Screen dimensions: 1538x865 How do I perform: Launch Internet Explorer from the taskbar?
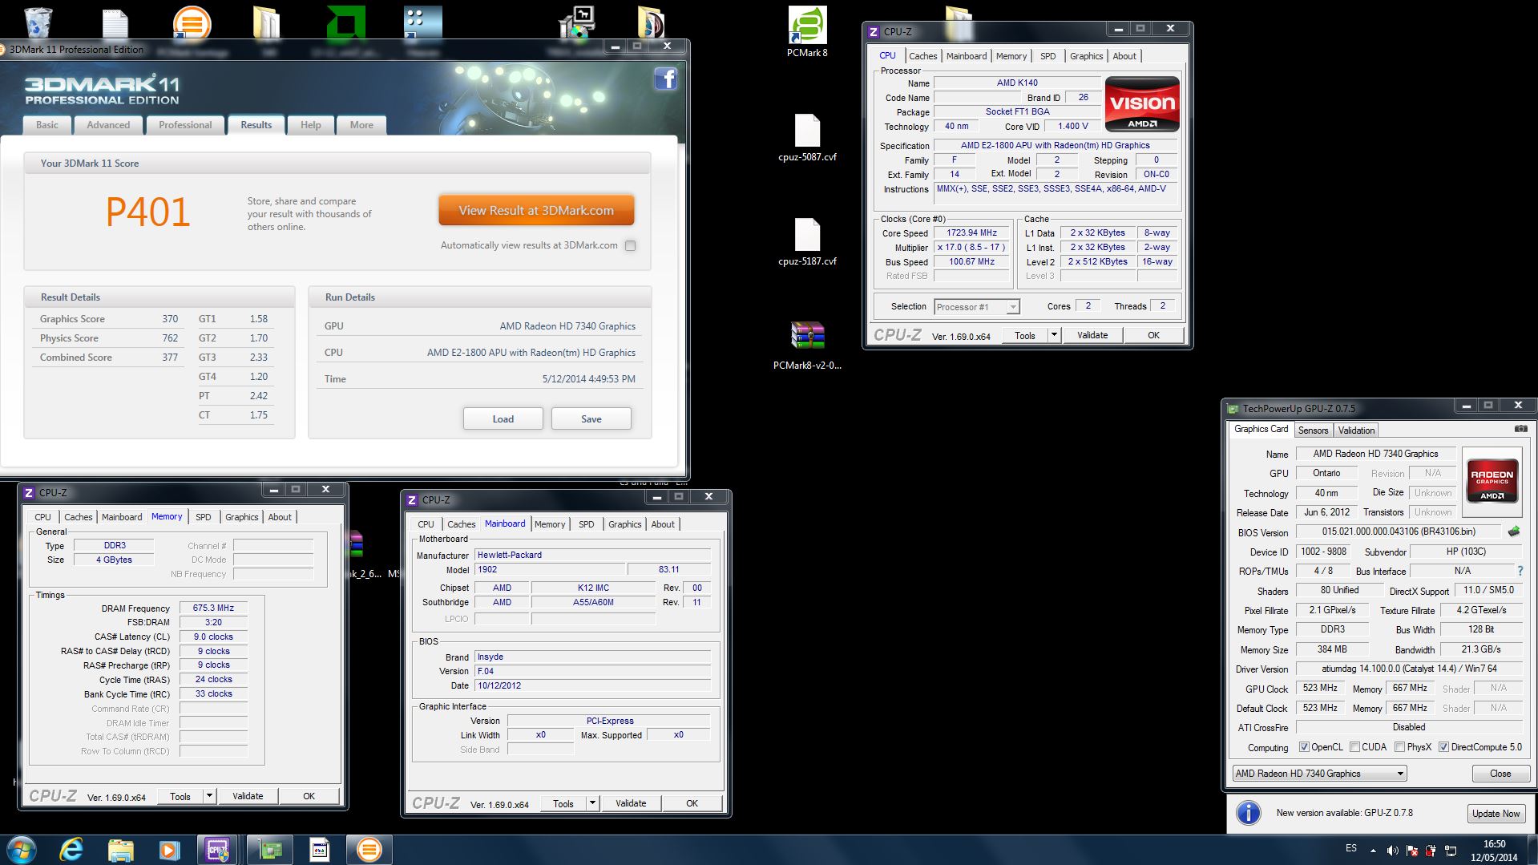[x=71, y=850]
